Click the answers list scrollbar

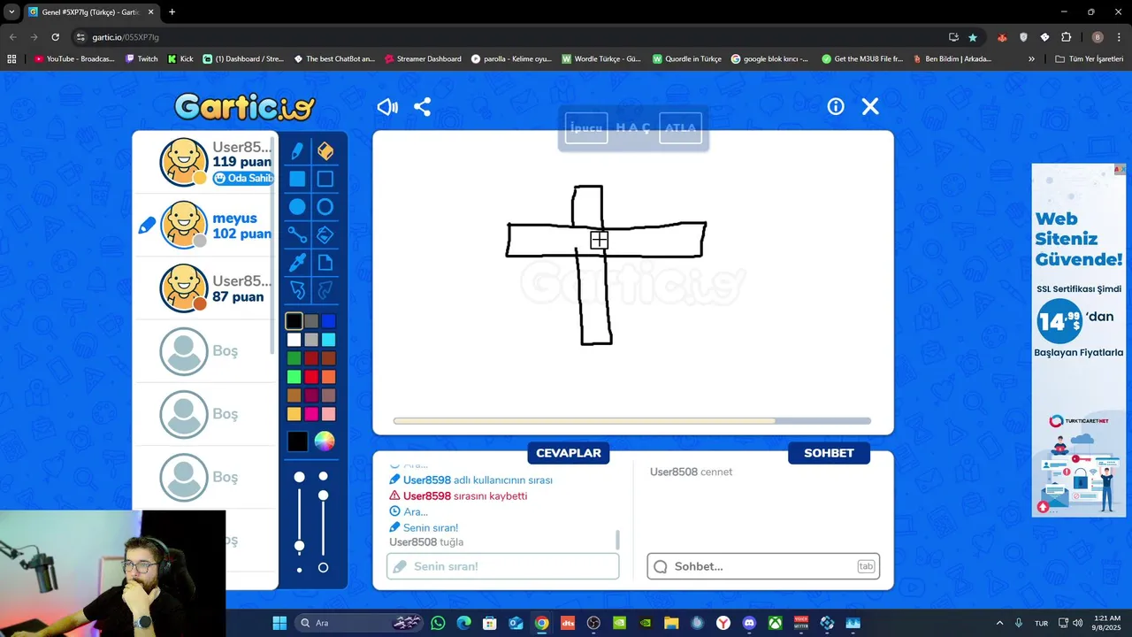pyautogui.click(x=617, y=540)
